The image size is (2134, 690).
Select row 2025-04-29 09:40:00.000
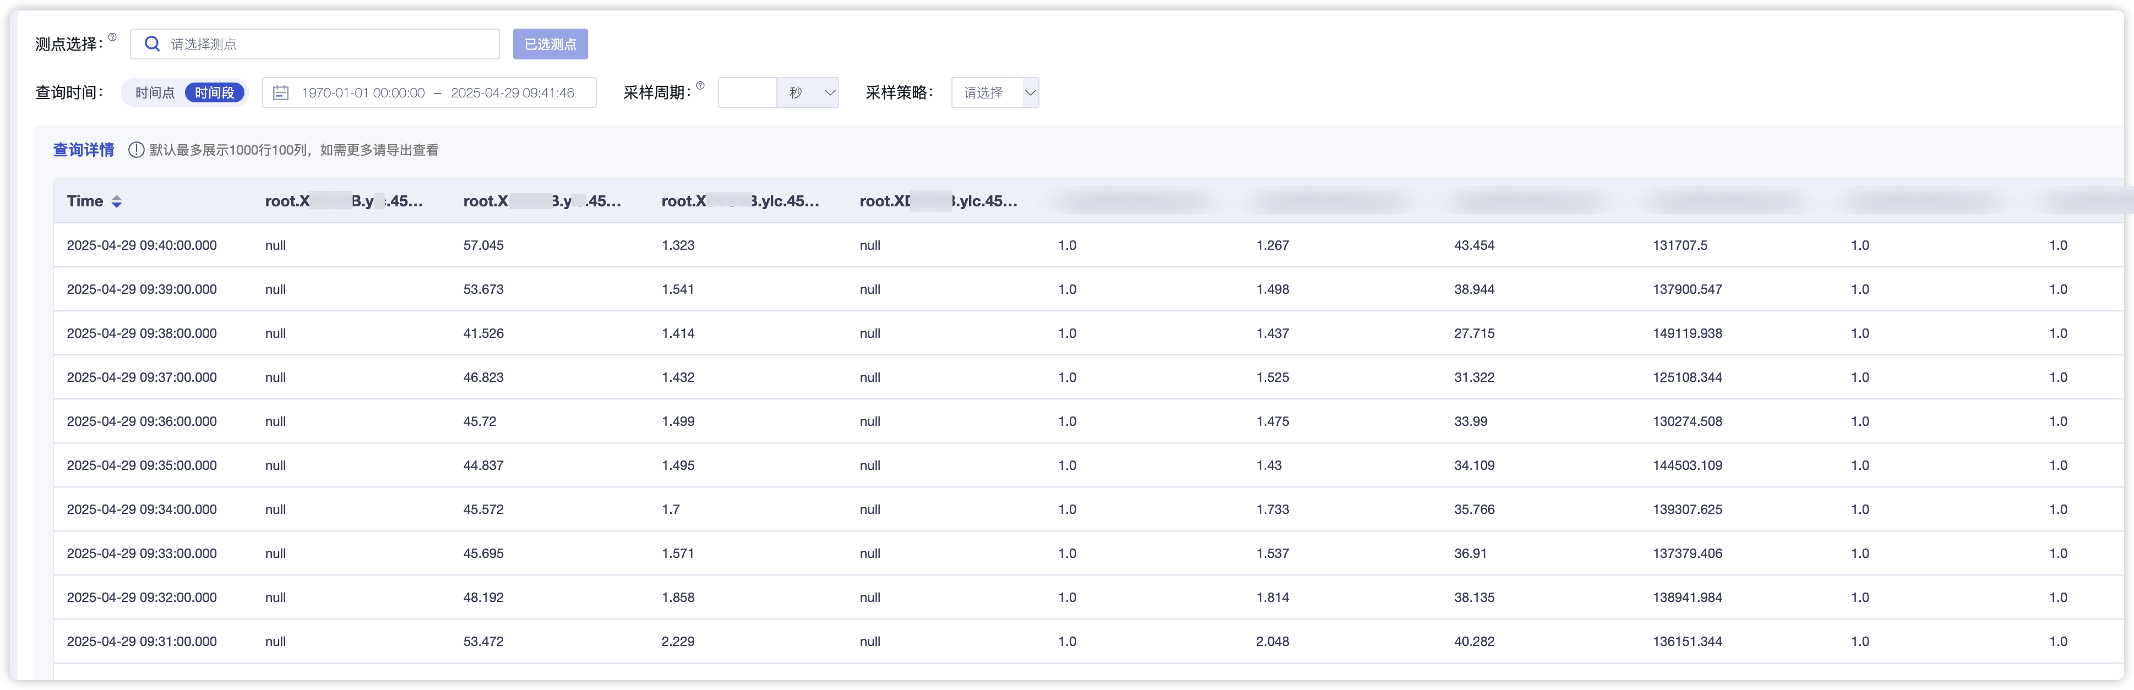click(141, 245)
